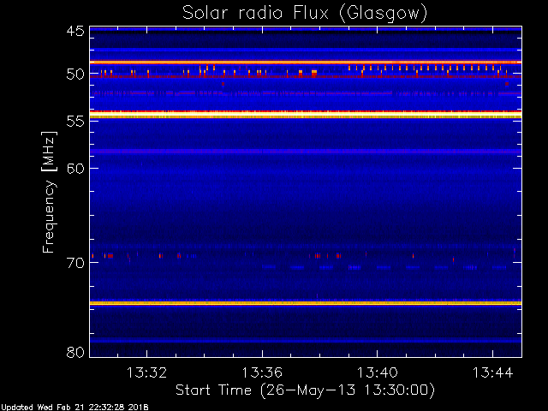Select the 50 MHz frequency axis label
Screen dimensions: 548x411
(x=75, y=74)
